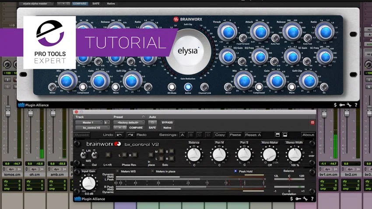Open the dyn dropdown on oh.cm track

pyautogui.click(x=34, y=169)
